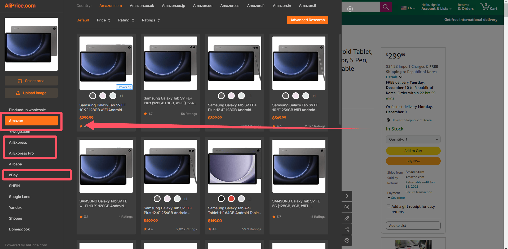Click the Advanced Research button

pyautogui.click(x=307, y=20)
